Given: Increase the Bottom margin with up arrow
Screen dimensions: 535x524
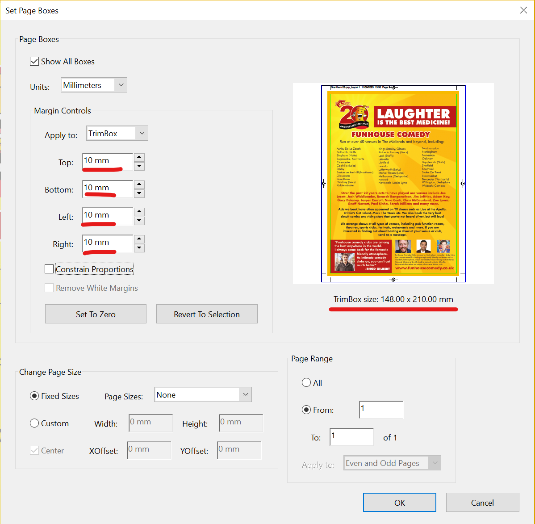Looking at the screenshot, I should (139, 184).
